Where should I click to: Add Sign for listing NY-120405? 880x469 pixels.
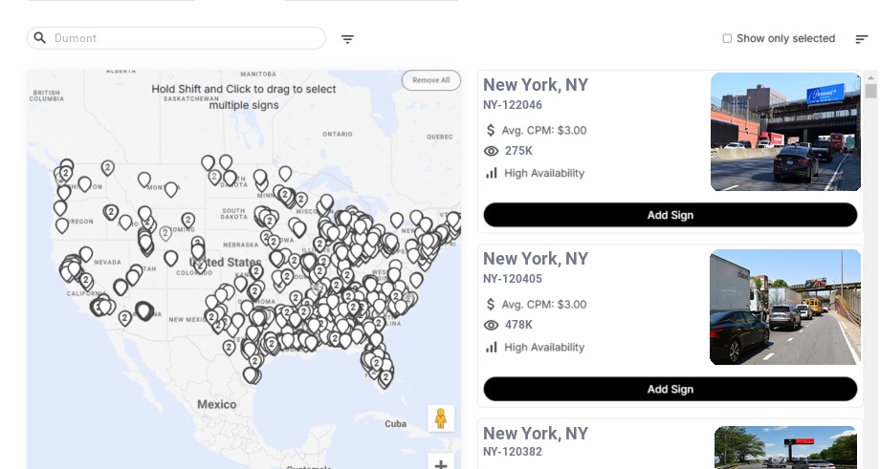click(670, 389)
